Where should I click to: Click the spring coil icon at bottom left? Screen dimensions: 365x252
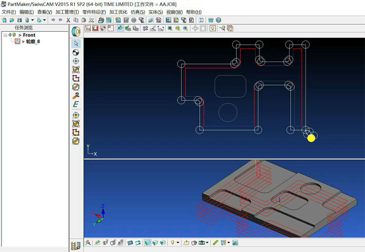click(76, 246)
